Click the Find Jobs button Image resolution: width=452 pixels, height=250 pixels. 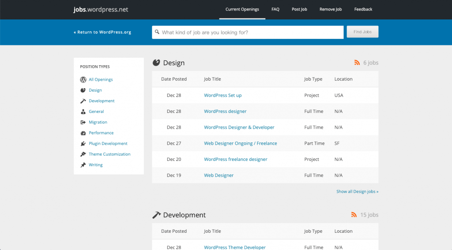[362, 32]
